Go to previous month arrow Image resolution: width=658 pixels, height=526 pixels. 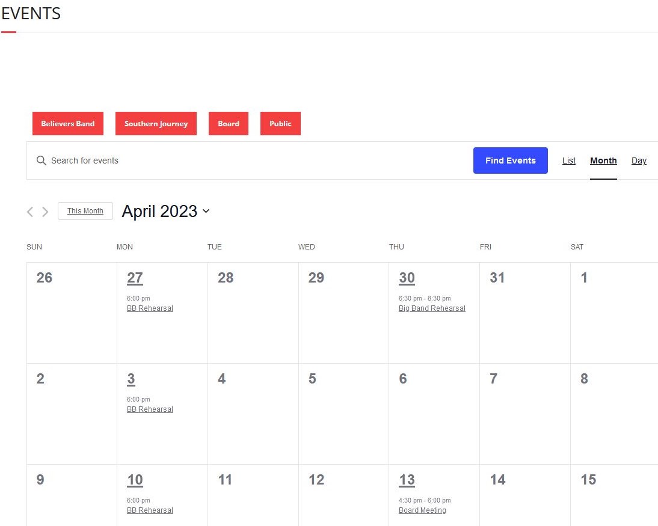click(x=30, y=212)
